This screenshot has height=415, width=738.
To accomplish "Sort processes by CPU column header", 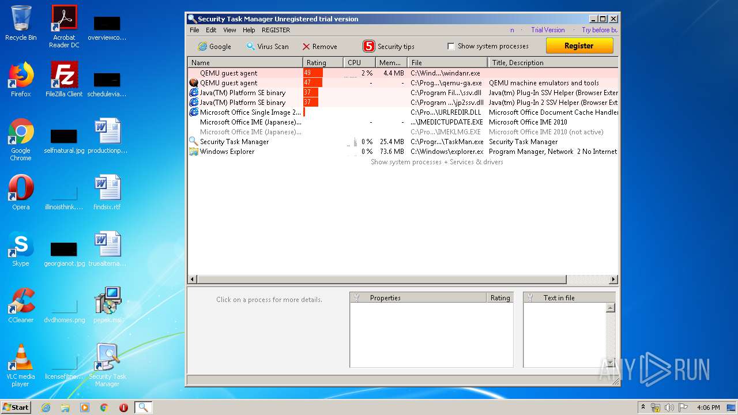I will (360, 62).
